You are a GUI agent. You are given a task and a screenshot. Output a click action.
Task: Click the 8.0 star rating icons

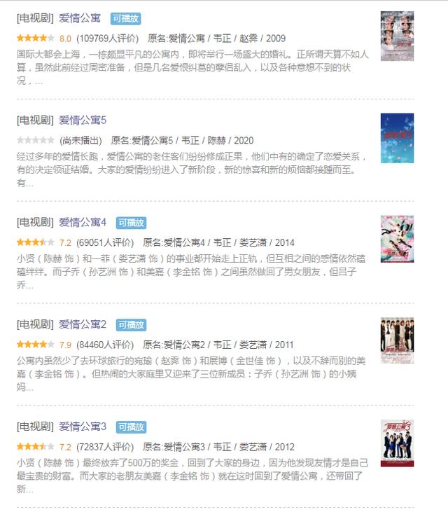[x=35, y=39]
